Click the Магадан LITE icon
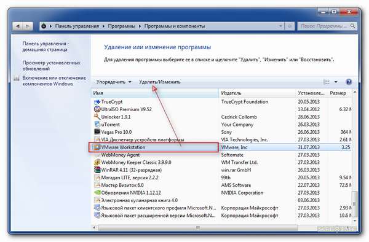 pos(97,178)
